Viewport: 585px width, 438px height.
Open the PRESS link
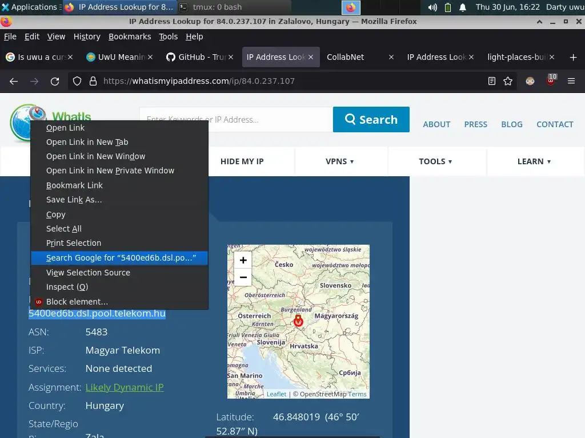click(476, 124)
